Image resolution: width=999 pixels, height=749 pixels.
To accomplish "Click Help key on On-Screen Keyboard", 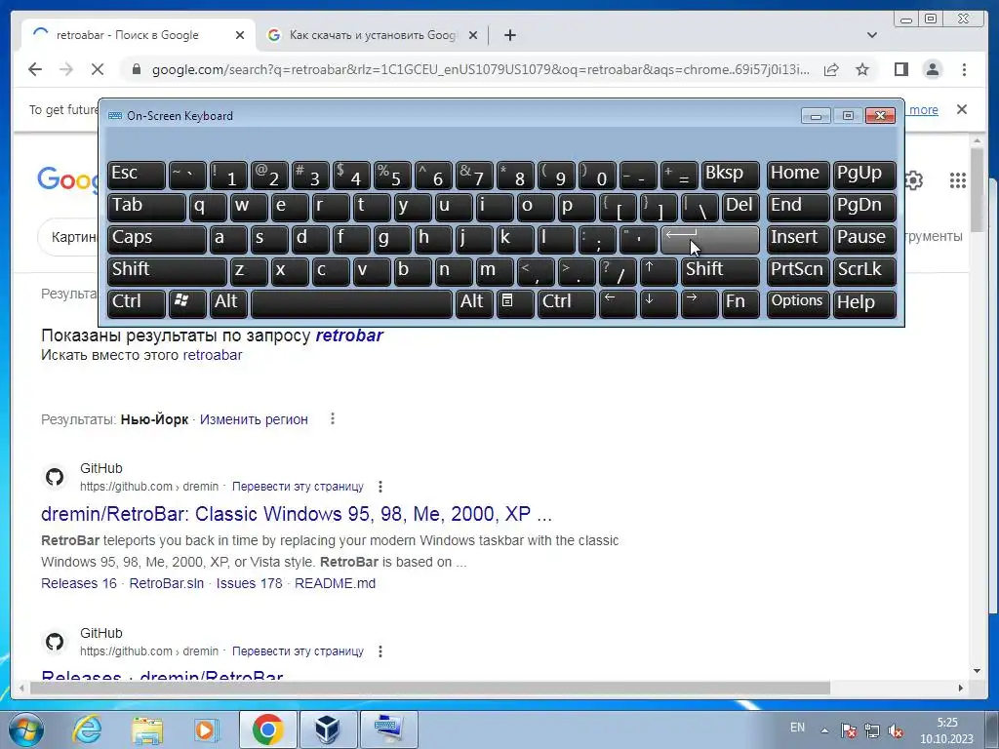I will [864, 302].
